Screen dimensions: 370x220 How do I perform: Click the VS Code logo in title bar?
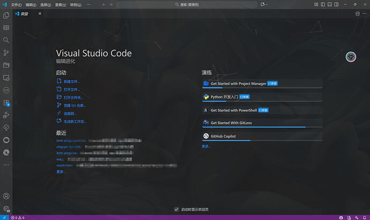[4, 4]
